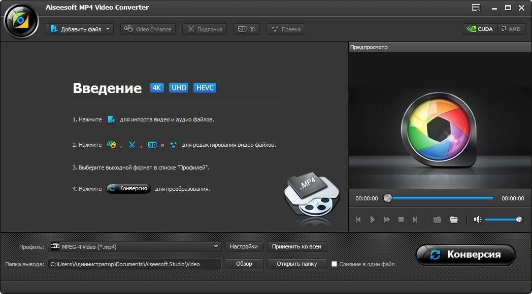This screenshot has width=532, height=294.
Task: Fast forward the preview
Action: point(386,220)
